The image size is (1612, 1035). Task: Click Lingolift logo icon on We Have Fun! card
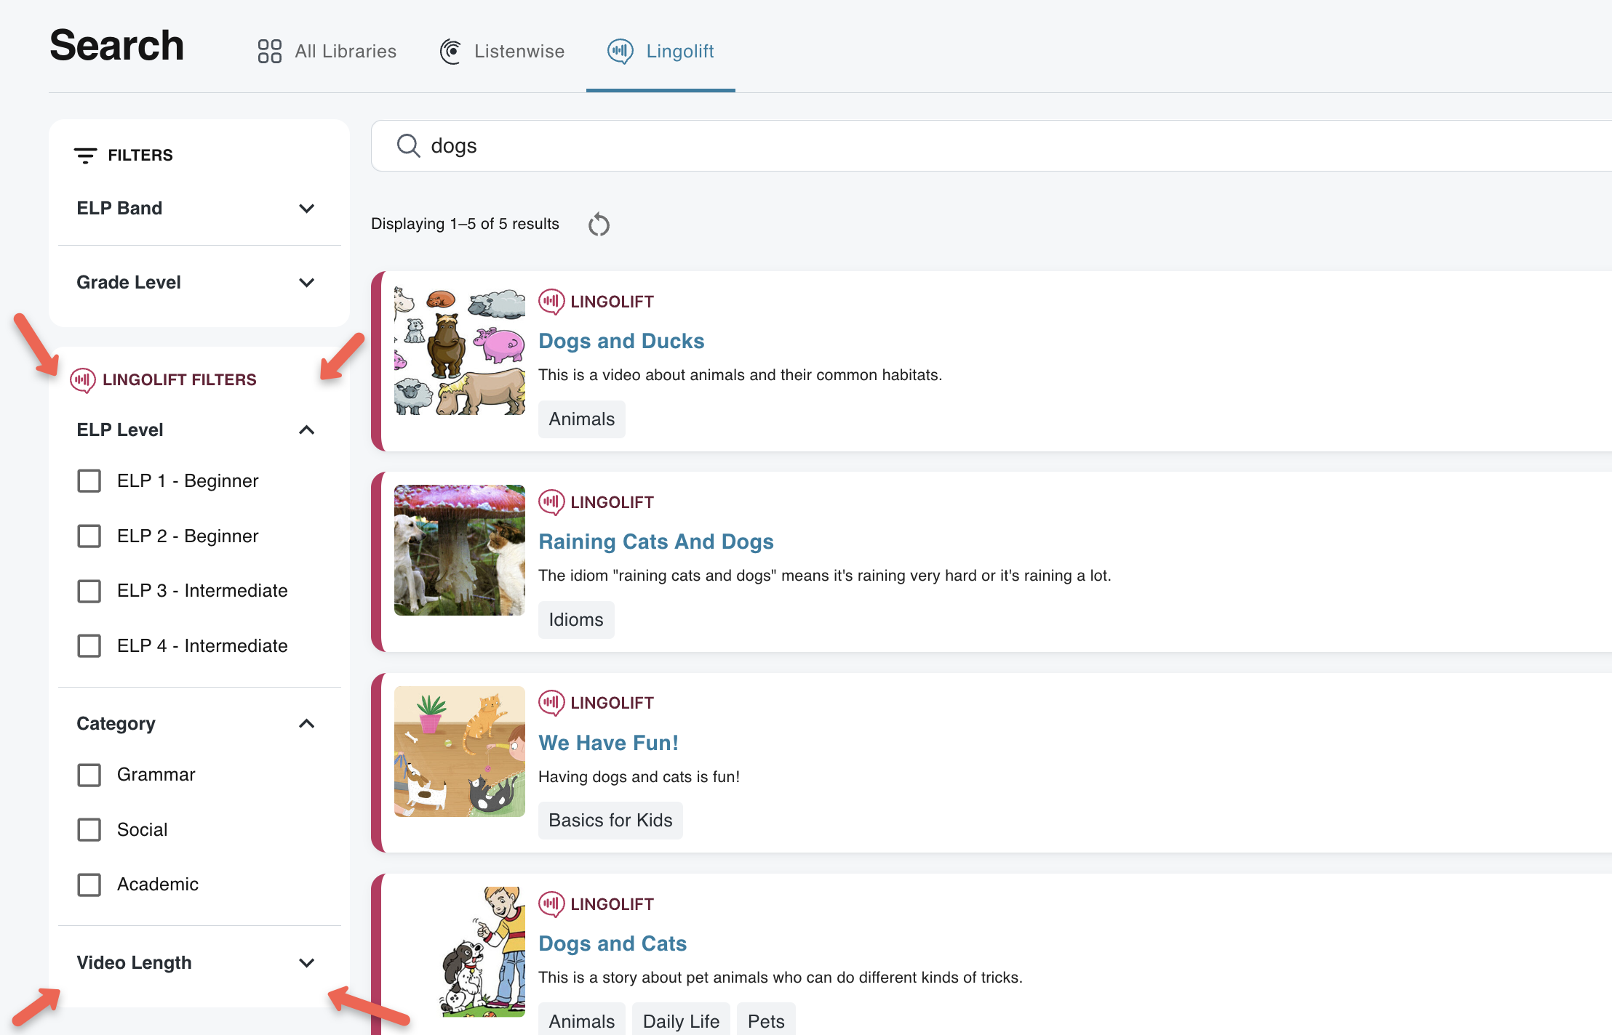tap(551, 703)
